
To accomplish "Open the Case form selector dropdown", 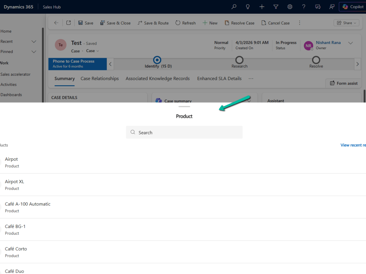I will pyautogui.click(x=93, y=51).
